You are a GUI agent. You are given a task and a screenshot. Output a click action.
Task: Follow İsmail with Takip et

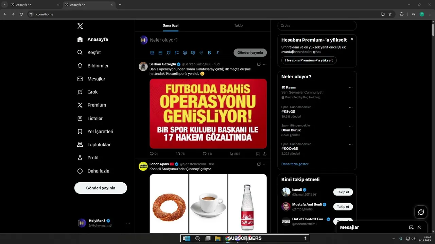pyautogui.click(x=343, y=192)
